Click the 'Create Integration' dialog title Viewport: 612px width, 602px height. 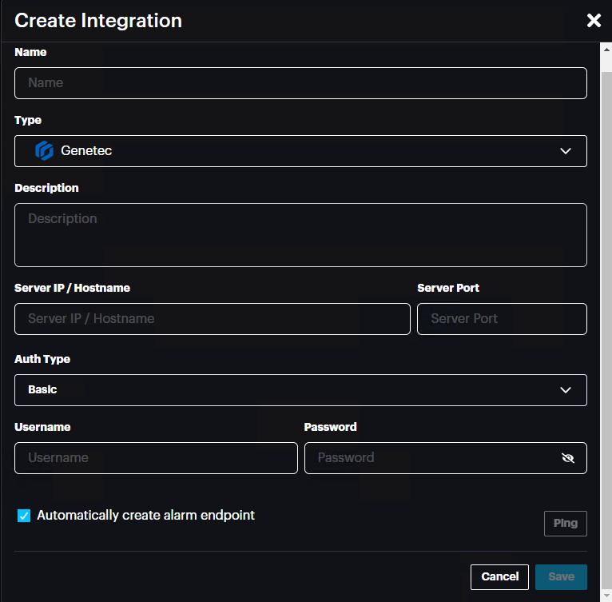coord(98,21)
